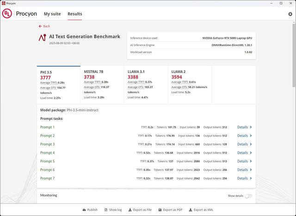Click the Prompt 3 row label
Viewport: 296px width, 216px height.
(x=47, y=144)
